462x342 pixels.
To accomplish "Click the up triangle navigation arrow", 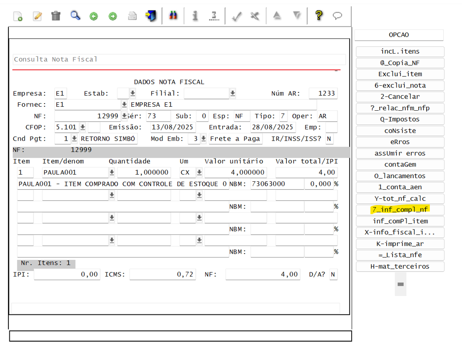I will (277, 15).
